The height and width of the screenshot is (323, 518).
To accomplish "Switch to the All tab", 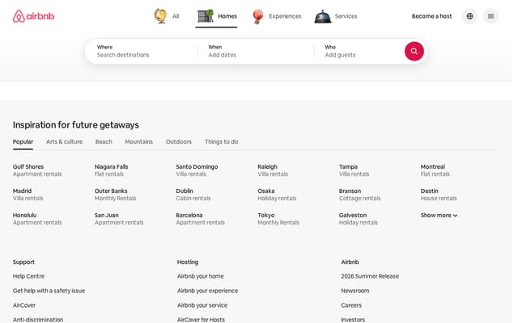I will pyautogui.click(x=176, y=16).
